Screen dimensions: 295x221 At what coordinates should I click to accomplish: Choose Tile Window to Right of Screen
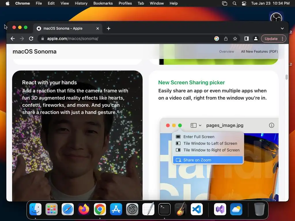coord(208,150)
